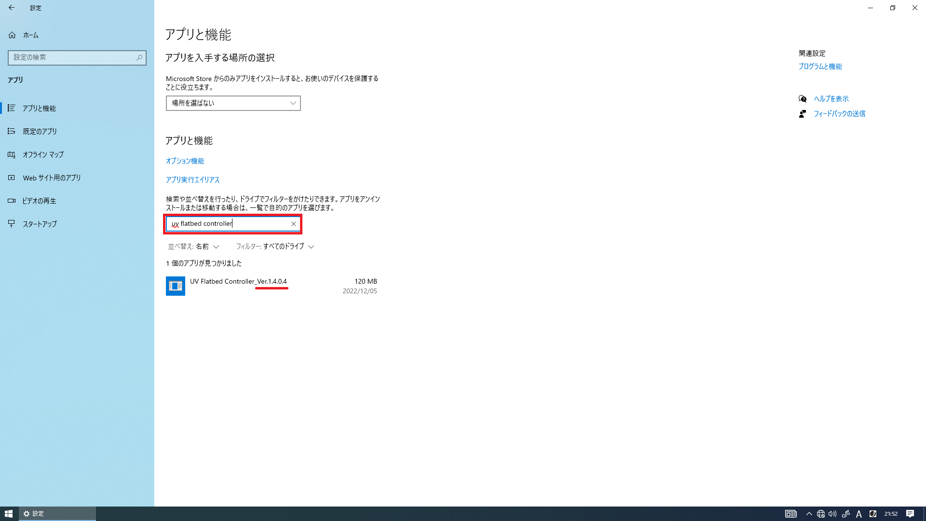The height and width of the screenshot is (521, 926).
Task: Click the back arrow in Settings header
Action: tap(12, 8)
